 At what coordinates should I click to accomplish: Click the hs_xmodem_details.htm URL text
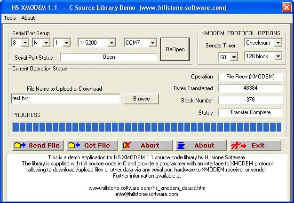point(147,188)
